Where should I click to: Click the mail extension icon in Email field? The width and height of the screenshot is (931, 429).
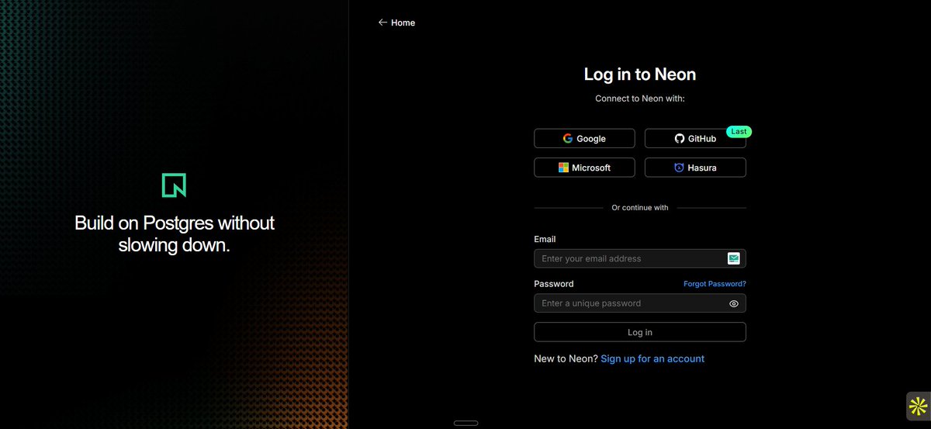(734, 258)
